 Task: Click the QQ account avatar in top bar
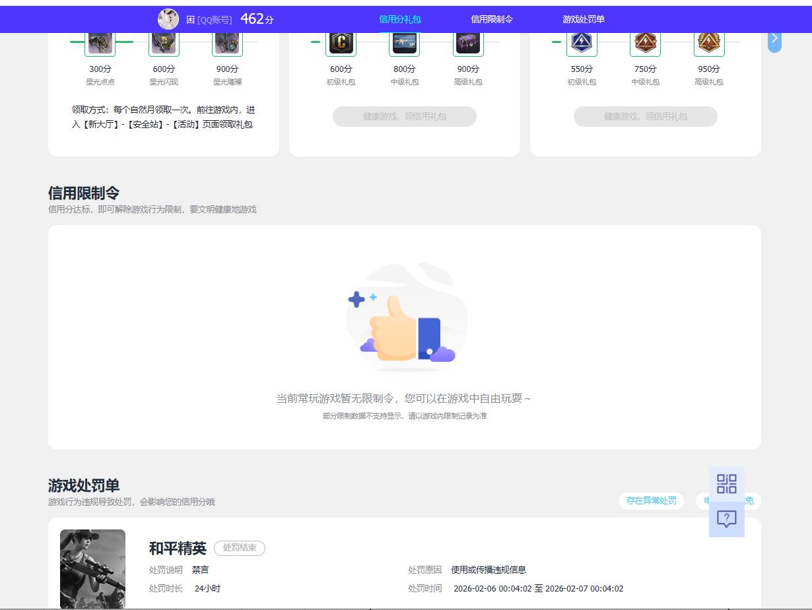click(168, 18)
